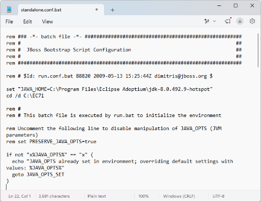This screenshot has height=202, width=261.
Task: Click Windows (CRLF) line ending indicator
Action: [179, 196]
